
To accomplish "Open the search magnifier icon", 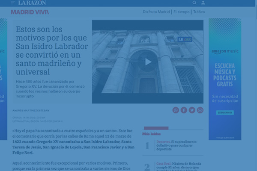I will (194, 3).
